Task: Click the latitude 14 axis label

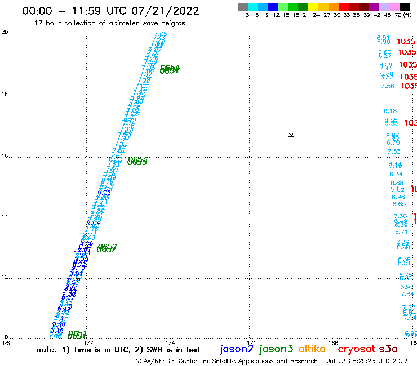Action: pos(5,217)
